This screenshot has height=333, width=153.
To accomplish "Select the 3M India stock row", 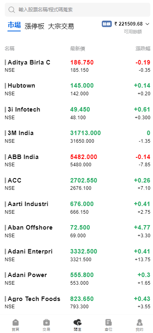I will [78, 137].
